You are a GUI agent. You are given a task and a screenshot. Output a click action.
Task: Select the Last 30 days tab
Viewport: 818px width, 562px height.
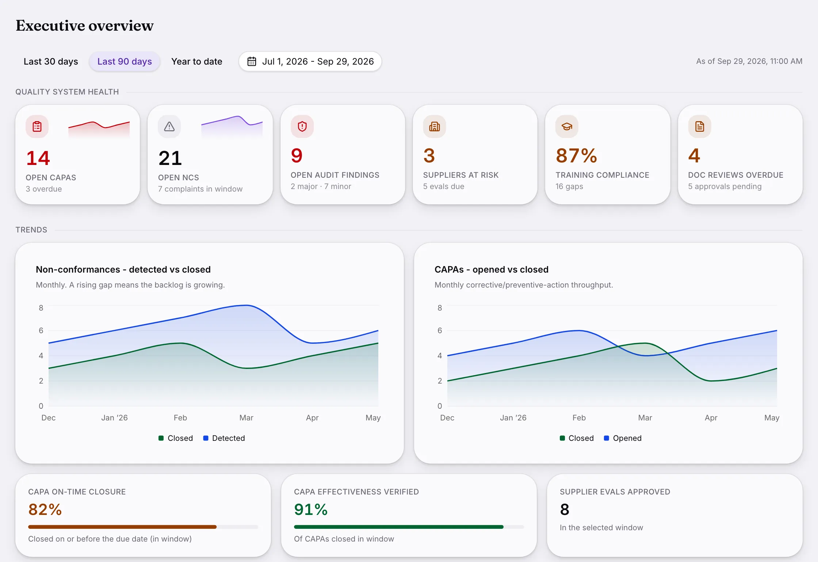pos(51,61)
